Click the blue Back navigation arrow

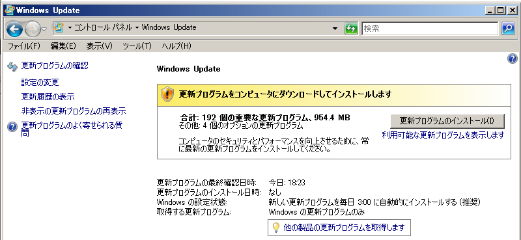(x=14, y=29)
